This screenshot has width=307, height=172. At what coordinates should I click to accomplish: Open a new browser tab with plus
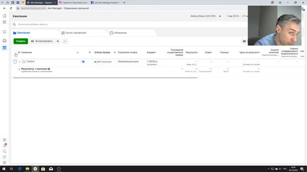(124, 2)
